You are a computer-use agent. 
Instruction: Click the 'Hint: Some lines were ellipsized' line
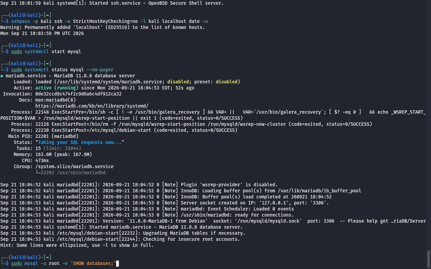coord(77,245)
